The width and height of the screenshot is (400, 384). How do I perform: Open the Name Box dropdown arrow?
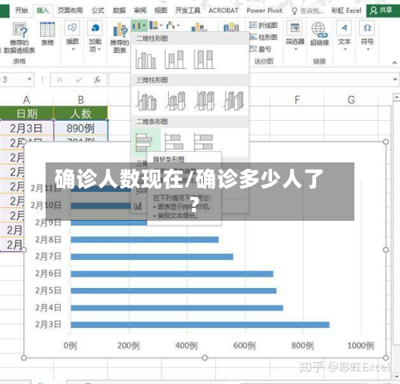click(30, 79)
